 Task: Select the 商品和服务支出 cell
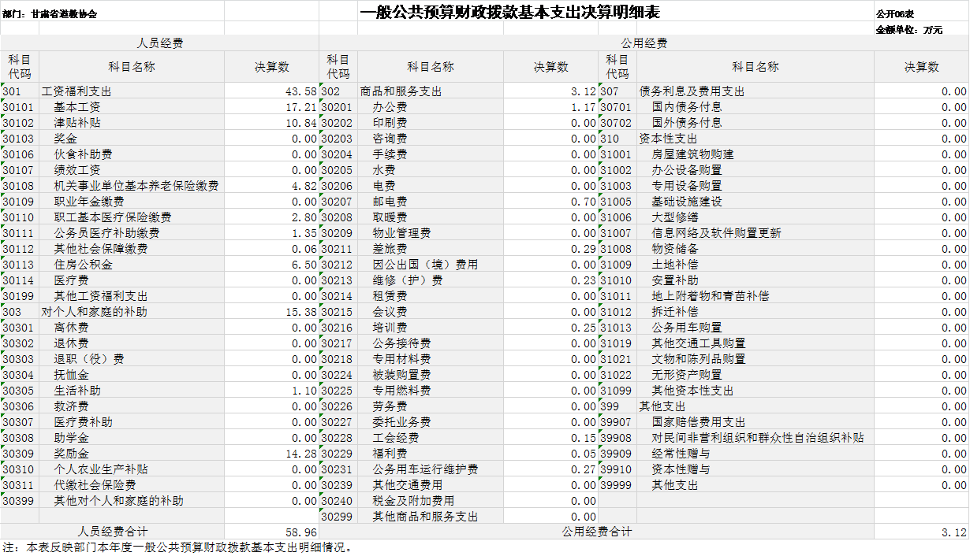[431, 91]
